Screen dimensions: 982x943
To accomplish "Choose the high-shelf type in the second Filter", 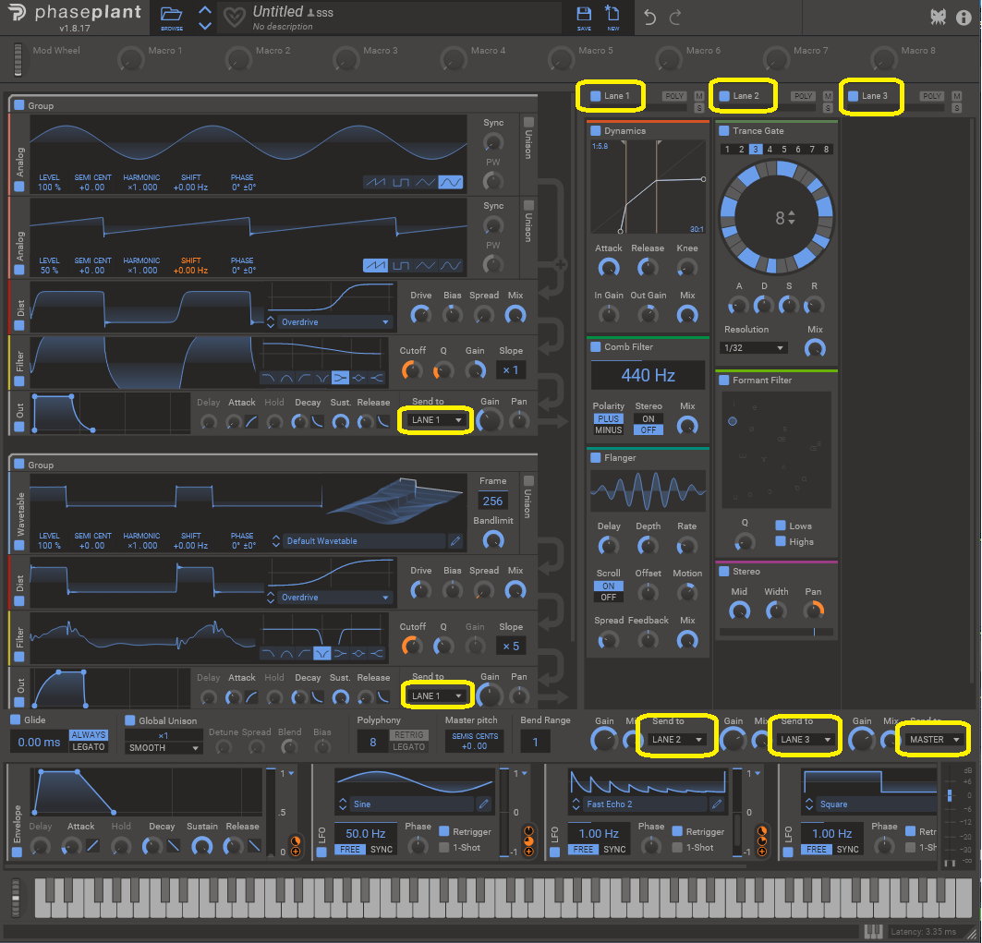I will 377,653.
